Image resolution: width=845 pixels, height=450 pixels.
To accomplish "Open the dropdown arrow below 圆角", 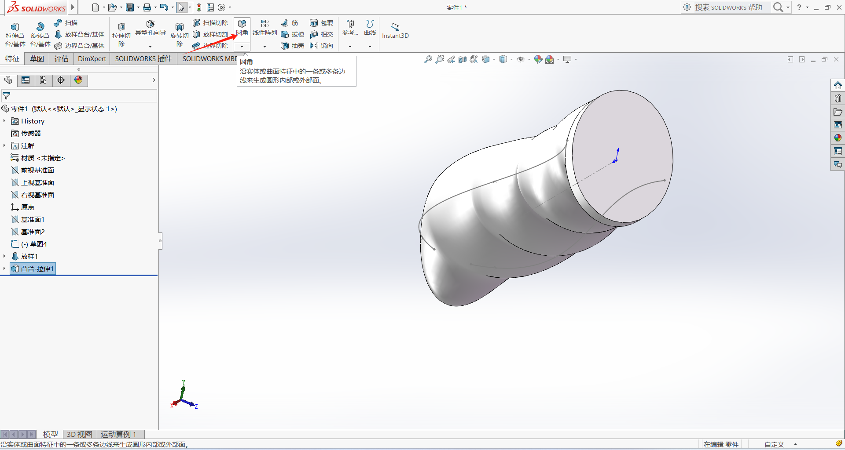I will [242, 47].
